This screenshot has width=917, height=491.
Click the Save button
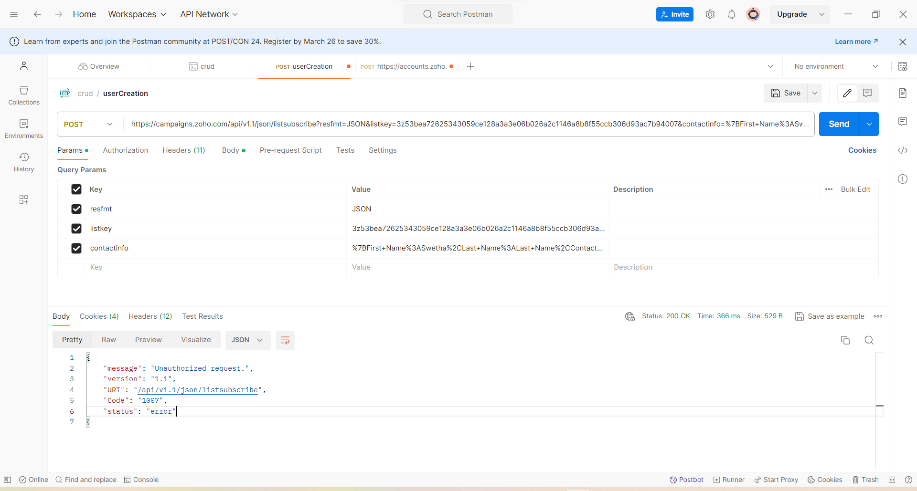click(786, 93)
